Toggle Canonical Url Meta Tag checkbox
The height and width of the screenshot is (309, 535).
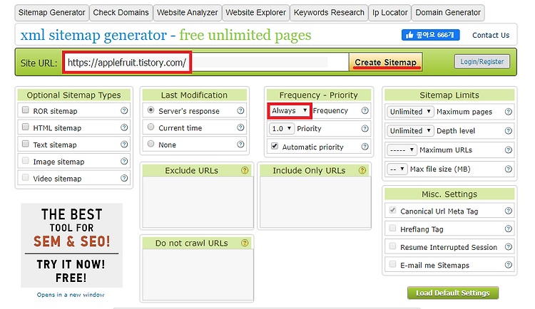[x=392, y=210]
